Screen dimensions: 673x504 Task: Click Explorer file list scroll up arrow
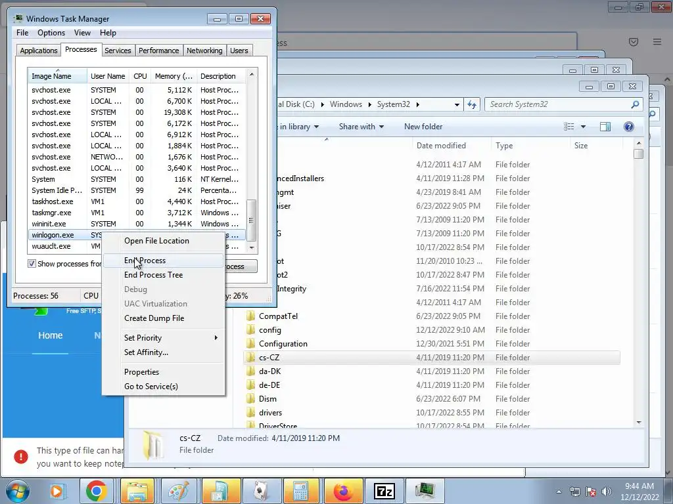tap(639, 143)
